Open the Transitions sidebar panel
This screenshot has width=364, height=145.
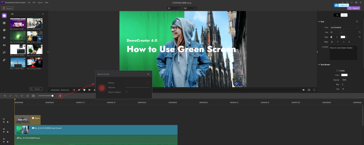pyautogui.click(x=4, y=45)
